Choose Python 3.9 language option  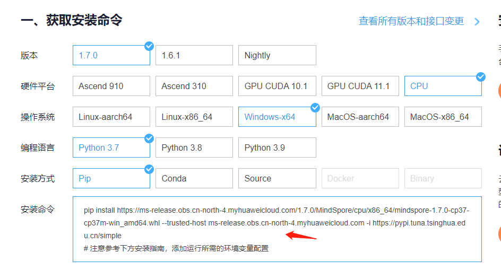point(277,147)
